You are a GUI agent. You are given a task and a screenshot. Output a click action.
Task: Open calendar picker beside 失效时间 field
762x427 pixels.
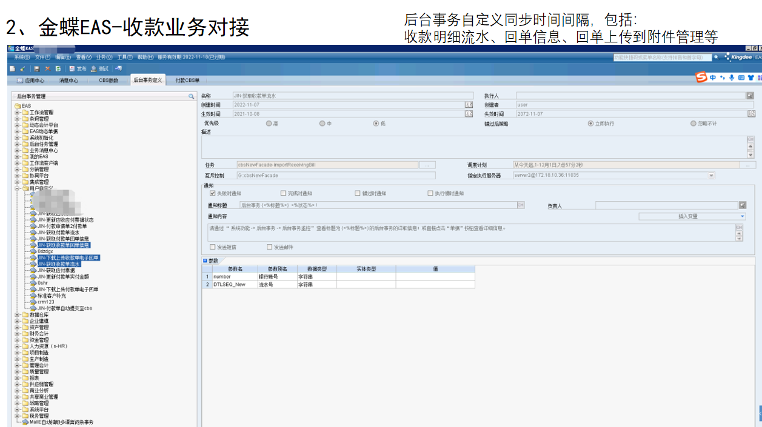pos(752,114)
